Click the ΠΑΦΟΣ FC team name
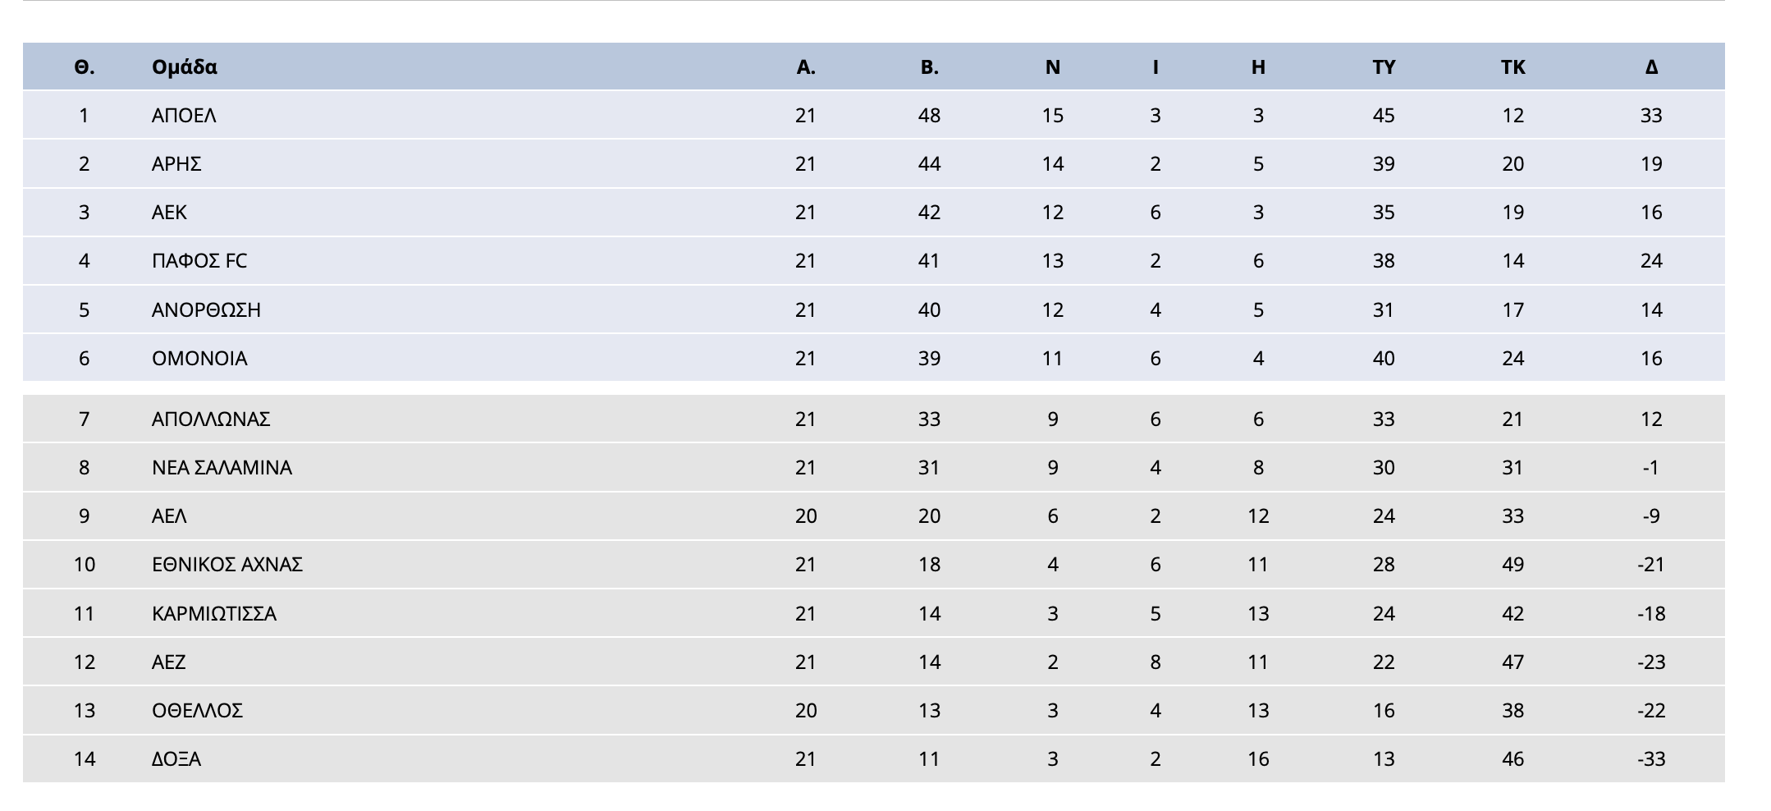This screenshot has width=1771, height=811. point(199,261)
